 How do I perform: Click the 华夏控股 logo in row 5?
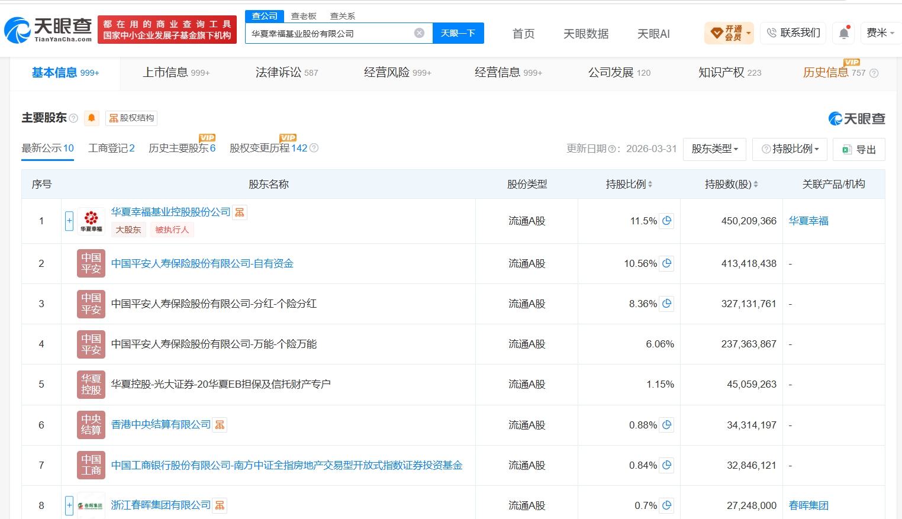tap(91, 384)
